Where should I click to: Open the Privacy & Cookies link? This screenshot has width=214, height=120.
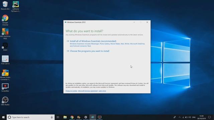click(x=71, y=91)
